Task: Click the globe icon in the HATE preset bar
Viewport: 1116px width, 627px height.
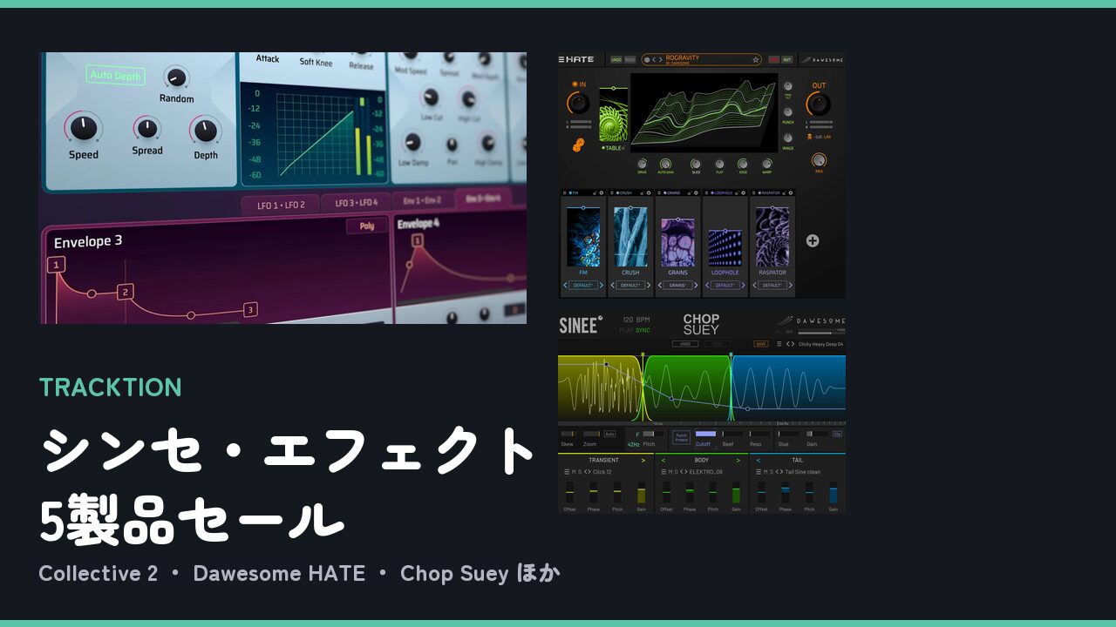Action: (647, 60)
